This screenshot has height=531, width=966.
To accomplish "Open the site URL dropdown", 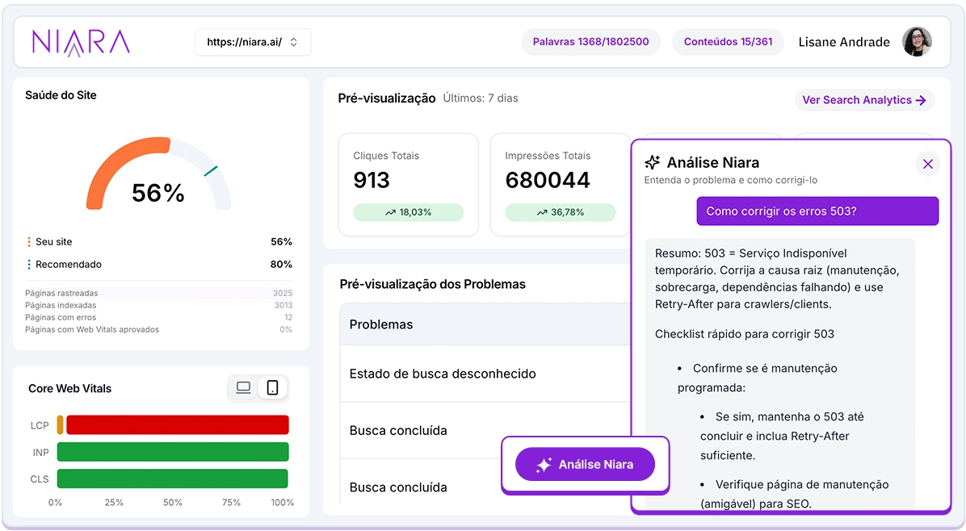I will click(x=253, y=42).
